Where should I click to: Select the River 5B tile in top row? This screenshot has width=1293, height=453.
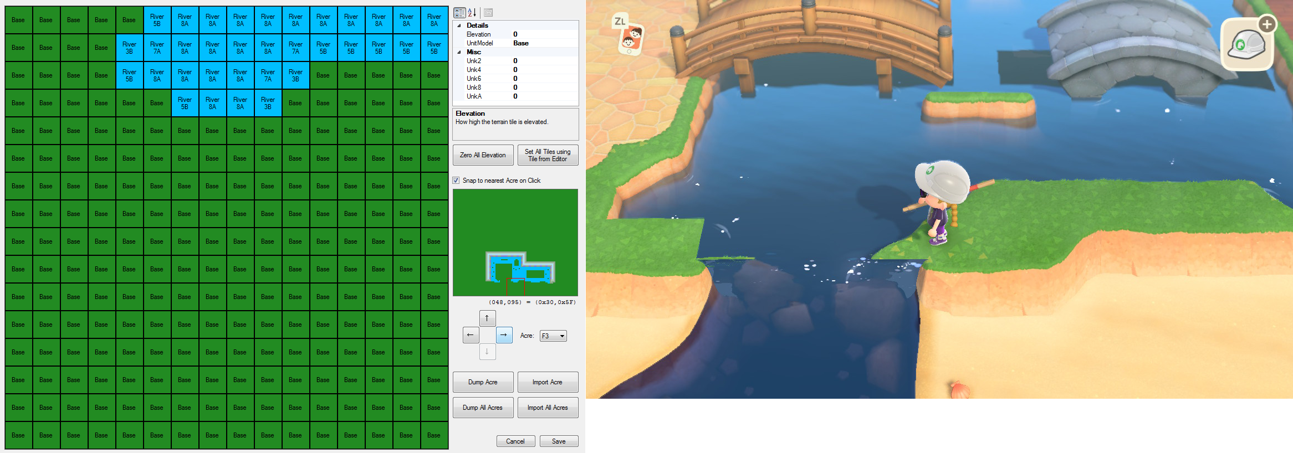point(157,20)
